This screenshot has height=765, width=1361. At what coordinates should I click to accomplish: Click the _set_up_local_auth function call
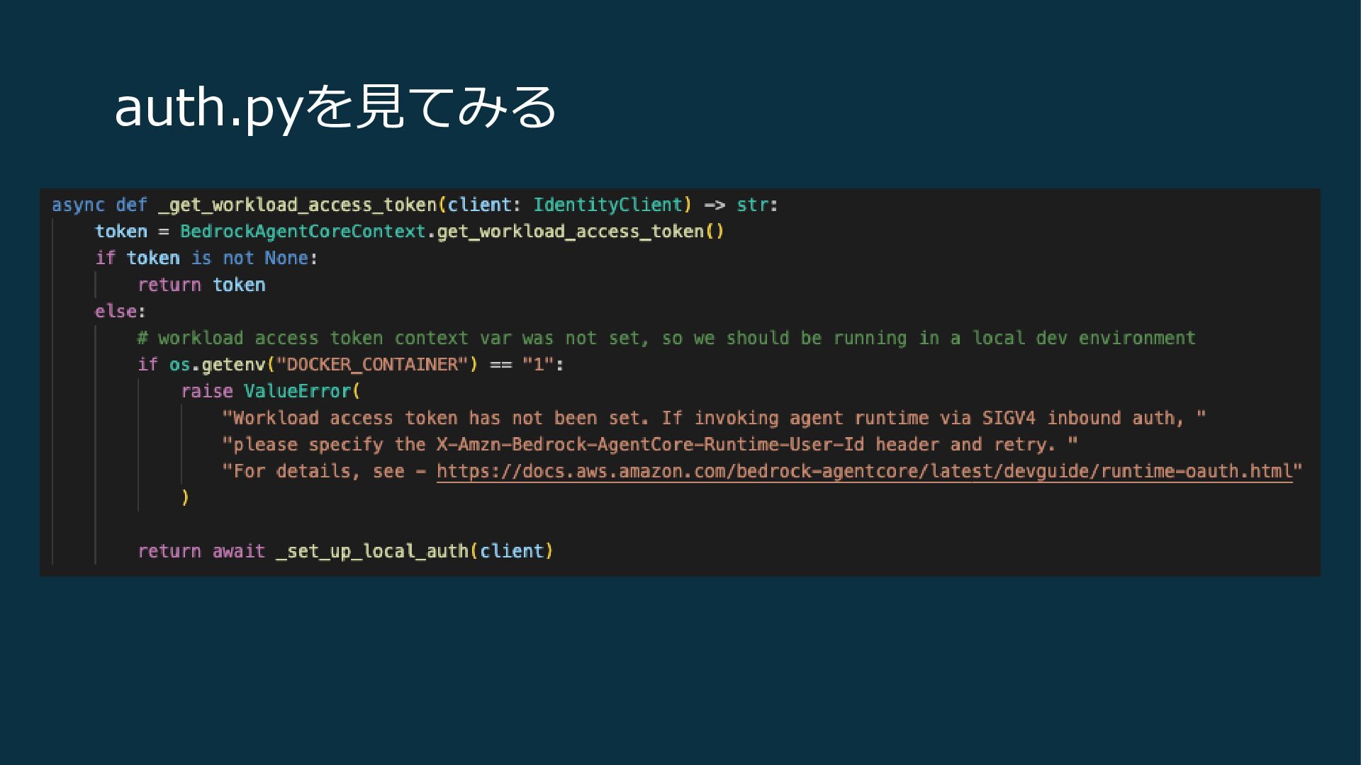(x=371, y=552)
